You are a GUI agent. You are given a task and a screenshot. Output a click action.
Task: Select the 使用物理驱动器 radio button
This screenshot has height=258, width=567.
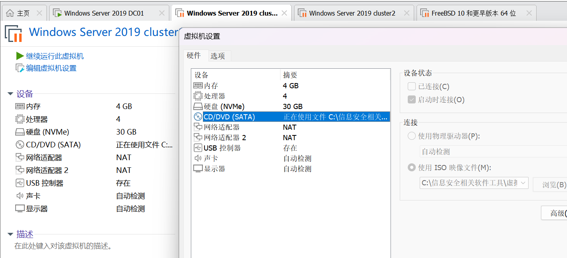[411, 135]
